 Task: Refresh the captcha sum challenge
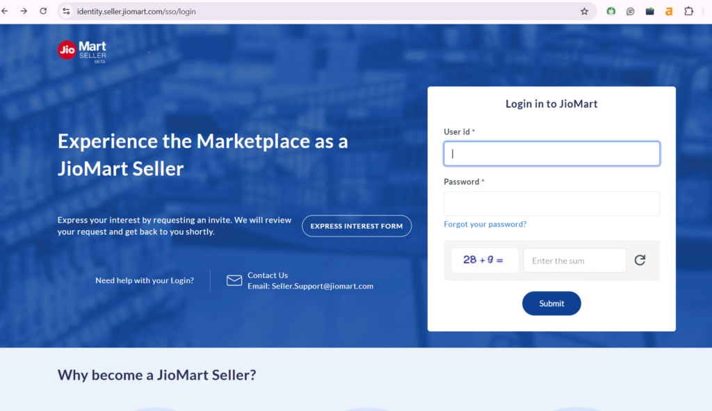(640, 260)
